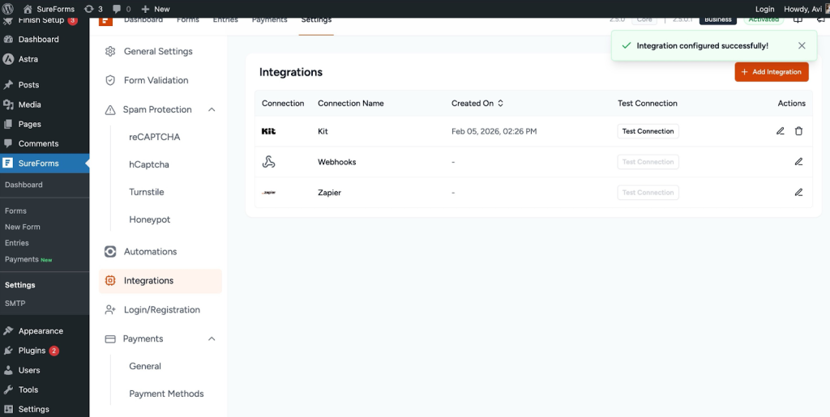Click the Zapier logo in connections
Image resolution: width=830 pixels, height=417 pixels.
tap(269, 193)
